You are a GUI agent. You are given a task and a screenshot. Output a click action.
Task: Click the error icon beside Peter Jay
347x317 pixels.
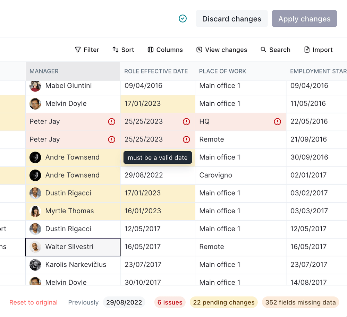pos(111,121)
